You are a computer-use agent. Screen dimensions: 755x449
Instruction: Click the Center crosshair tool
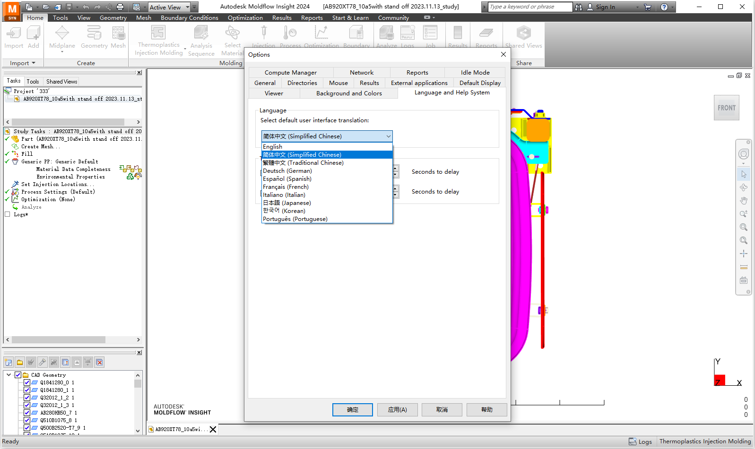744,254
